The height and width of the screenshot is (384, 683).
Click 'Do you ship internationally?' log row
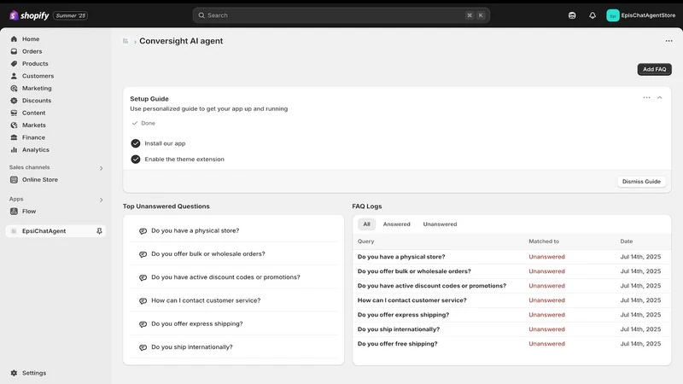pos(511,329)
